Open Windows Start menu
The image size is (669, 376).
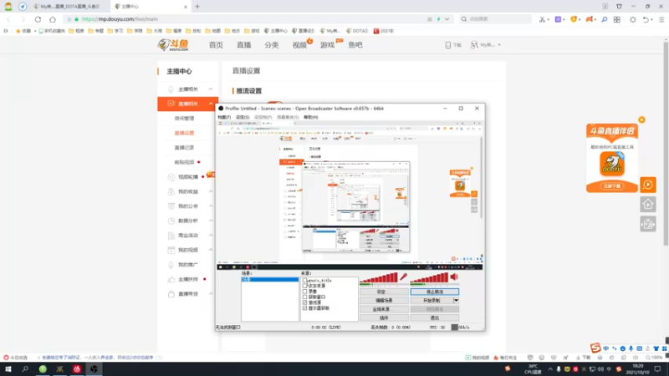click(x=8, y=369)
